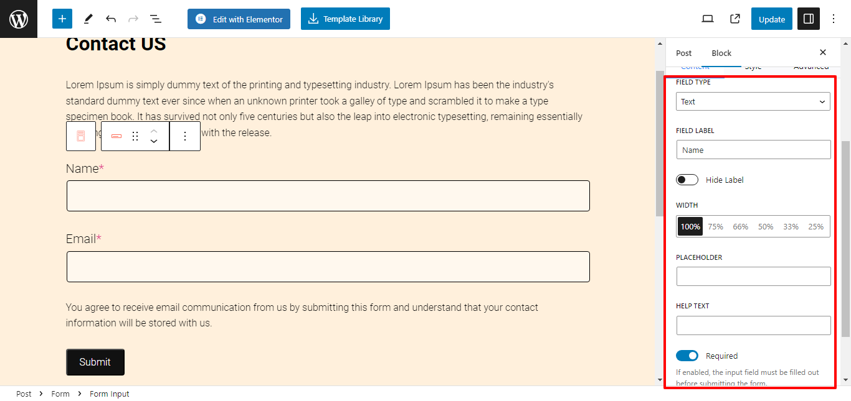Click the WordPress logo icon

pyautogui.click(x=19, y=19)
